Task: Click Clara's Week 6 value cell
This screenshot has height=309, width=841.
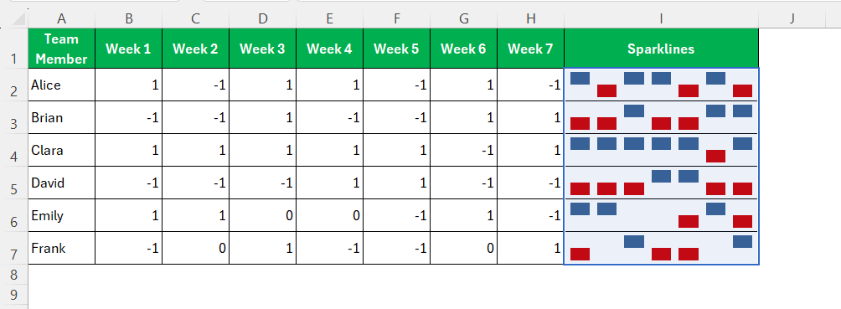Action: click(x=464, y=150)
